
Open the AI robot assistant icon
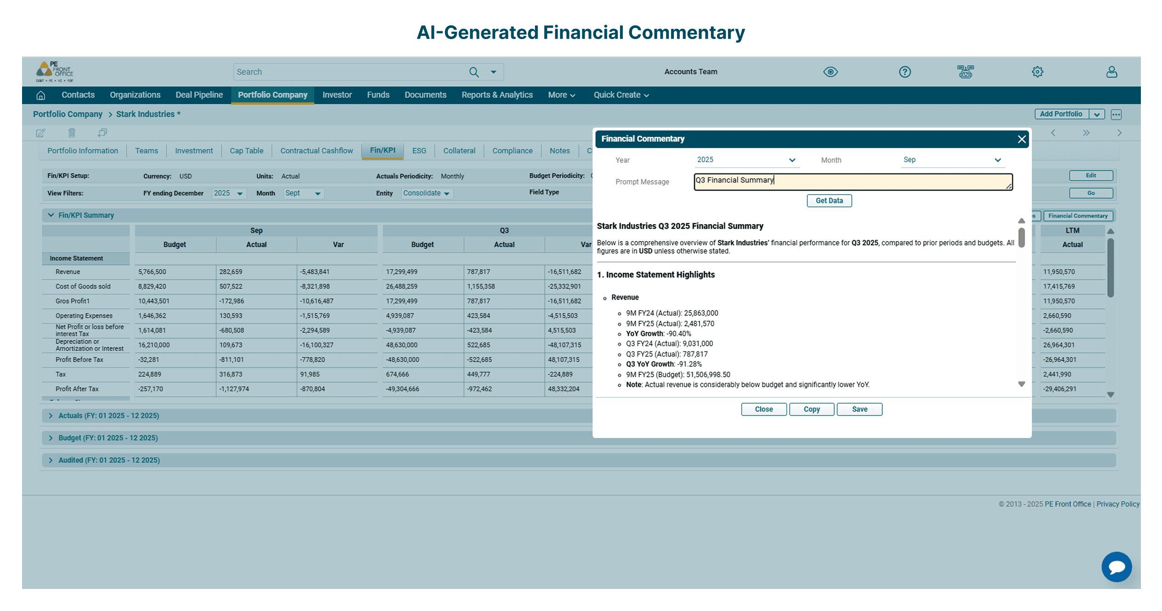tap(965, 72)
